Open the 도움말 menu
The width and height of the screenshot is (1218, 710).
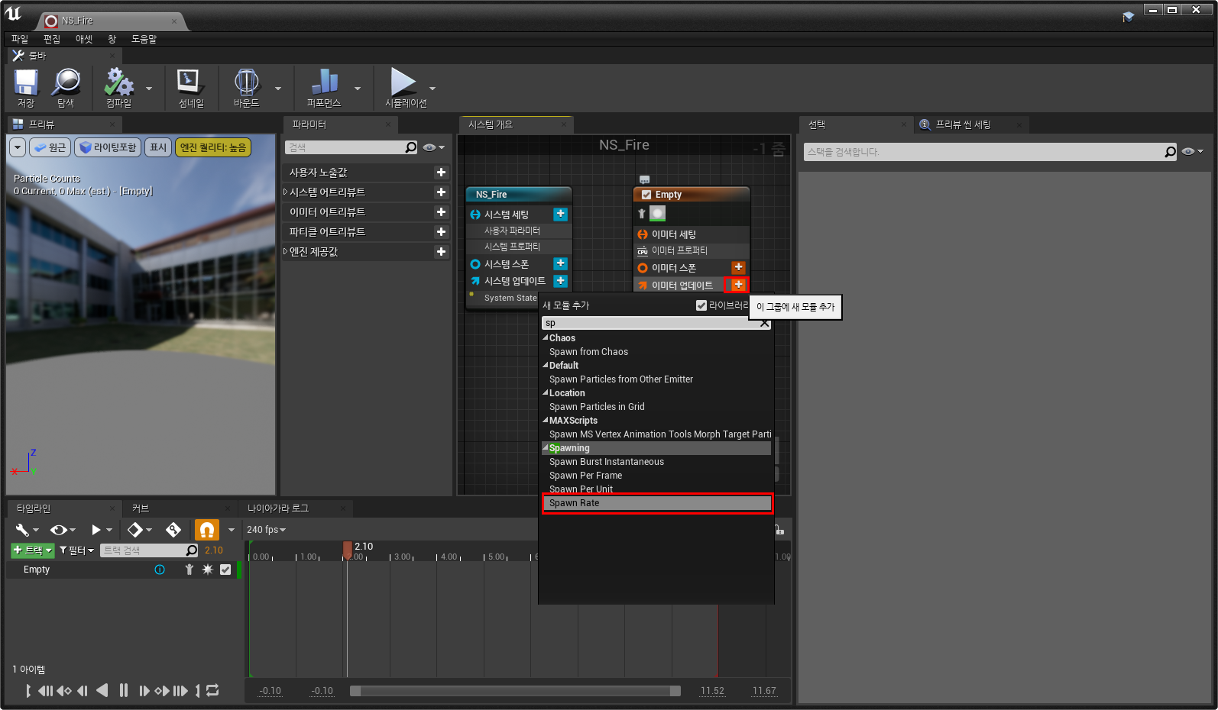point(144,39)
